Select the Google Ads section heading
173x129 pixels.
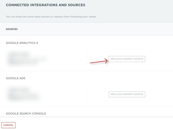15,78
